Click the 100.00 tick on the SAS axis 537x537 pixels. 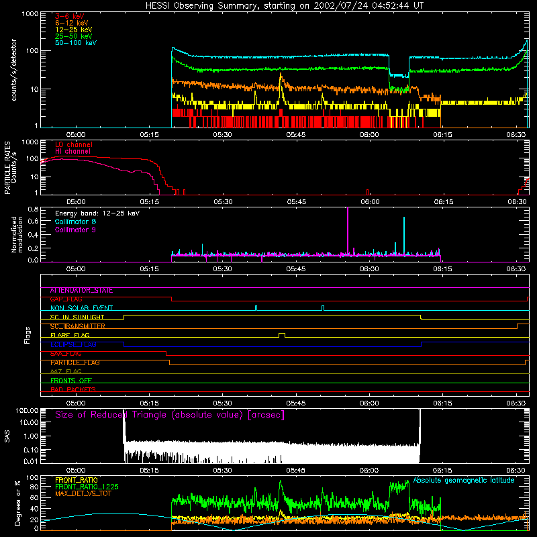point(27,410)
